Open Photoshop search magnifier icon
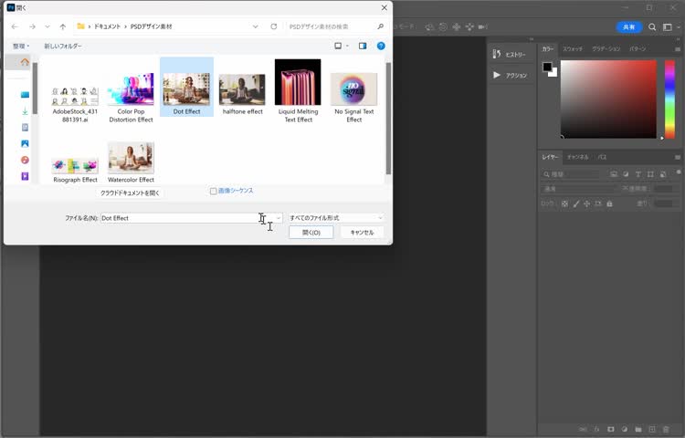This screenshot has width=685, height=438. point(652,27)
